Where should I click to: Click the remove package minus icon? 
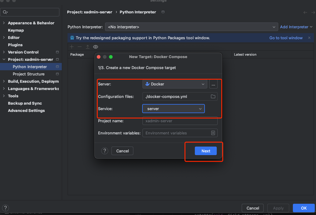79,47
